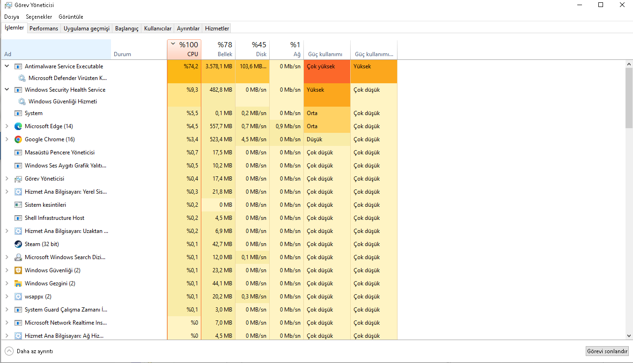
Task: Open the Dosya menu
Action: coord(12,17)
